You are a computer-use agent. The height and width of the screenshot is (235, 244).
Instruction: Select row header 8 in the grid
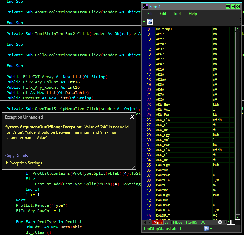149,29
